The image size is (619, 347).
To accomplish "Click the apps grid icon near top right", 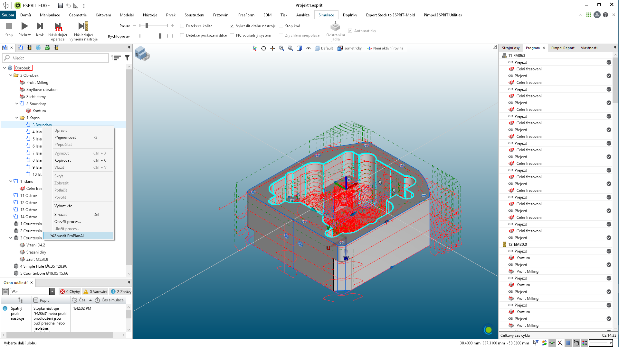I will [588, 15].
